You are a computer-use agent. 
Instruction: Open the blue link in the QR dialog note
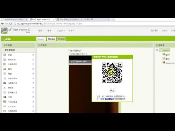pyautogui.click(x=109, y=99)
